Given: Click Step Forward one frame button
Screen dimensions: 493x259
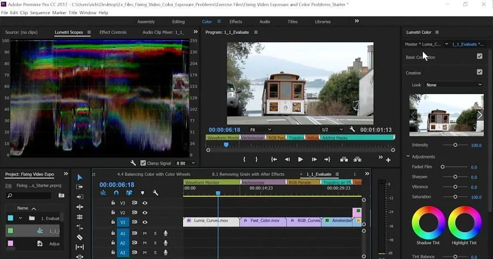Looking at the screenshot, I should (314, 160).
